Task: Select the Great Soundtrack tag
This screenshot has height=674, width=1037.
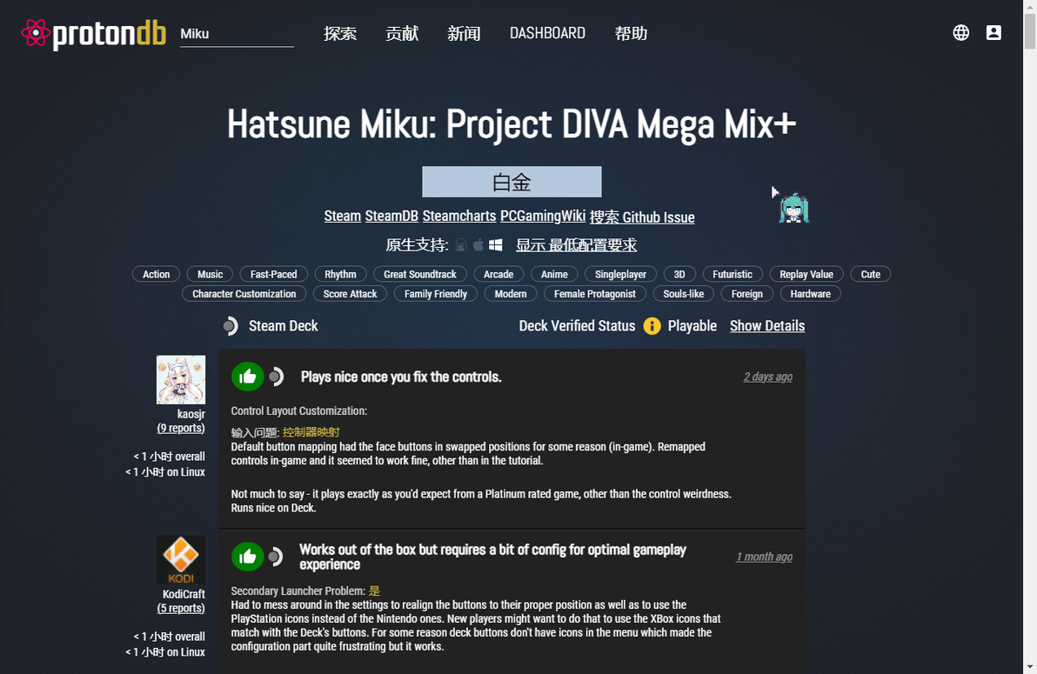Action: coord(420,275)
